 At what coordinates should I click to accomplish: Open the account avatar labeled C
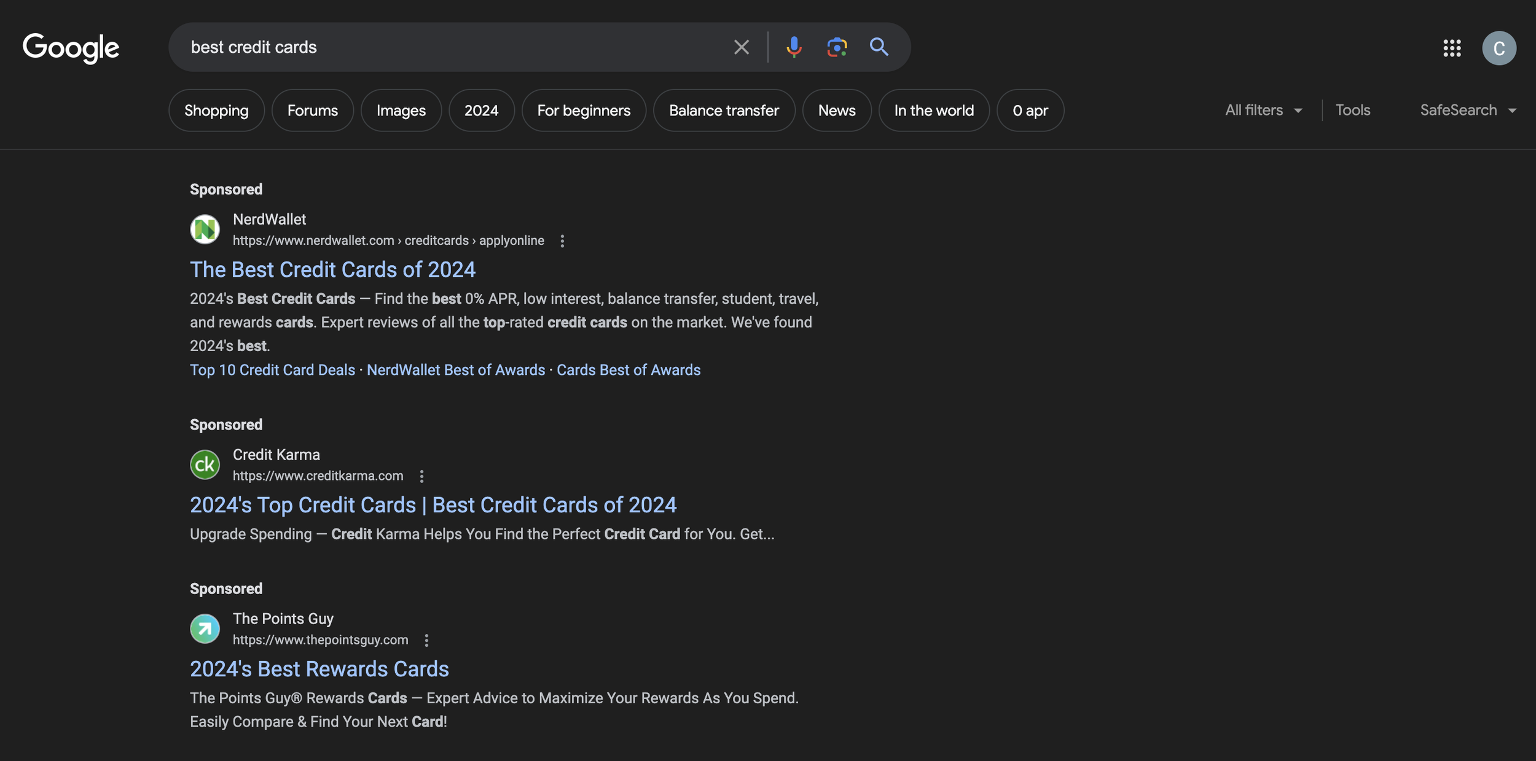1499,48
